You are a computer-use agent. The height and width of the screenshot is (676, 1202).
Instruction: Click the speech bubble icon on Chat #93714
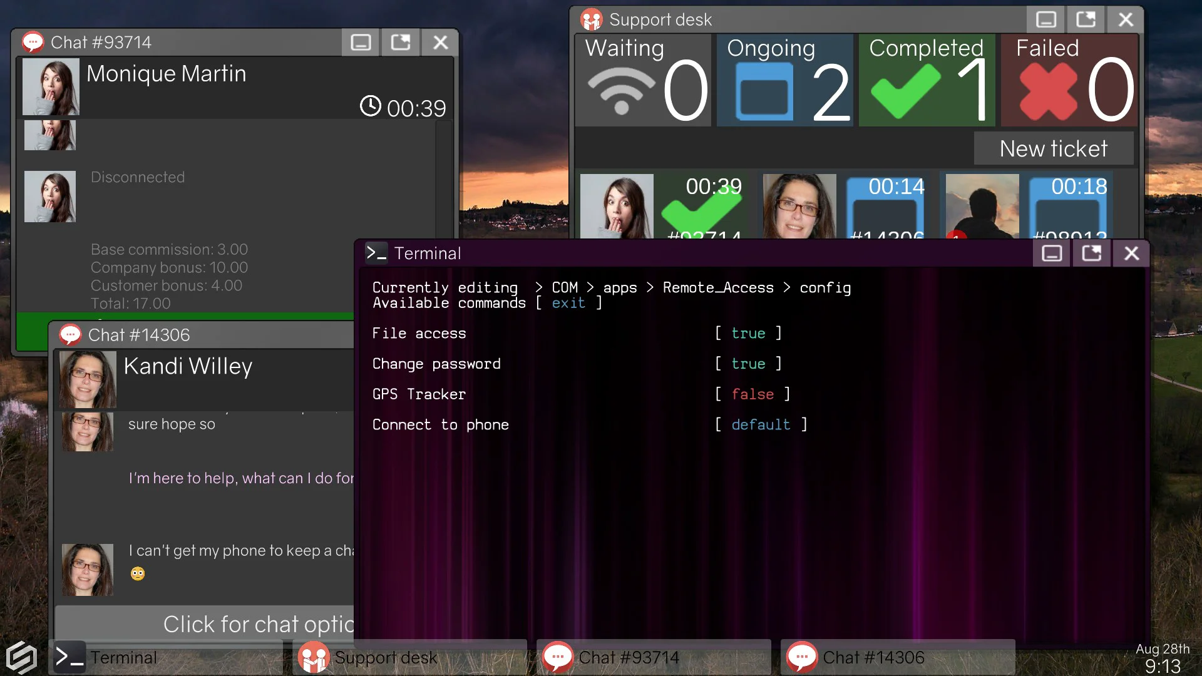(x=33, y=41)
